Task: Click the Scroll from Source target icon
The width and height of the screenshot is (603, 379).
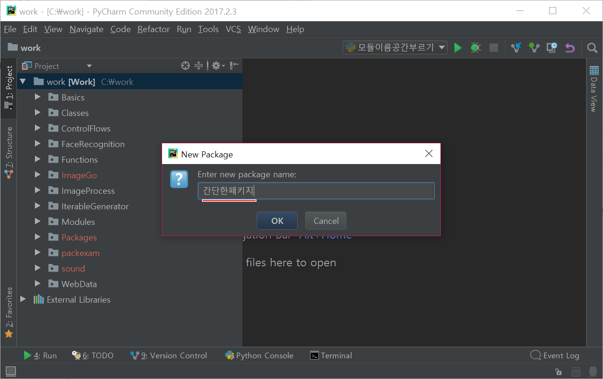Action: click(185, 66)
